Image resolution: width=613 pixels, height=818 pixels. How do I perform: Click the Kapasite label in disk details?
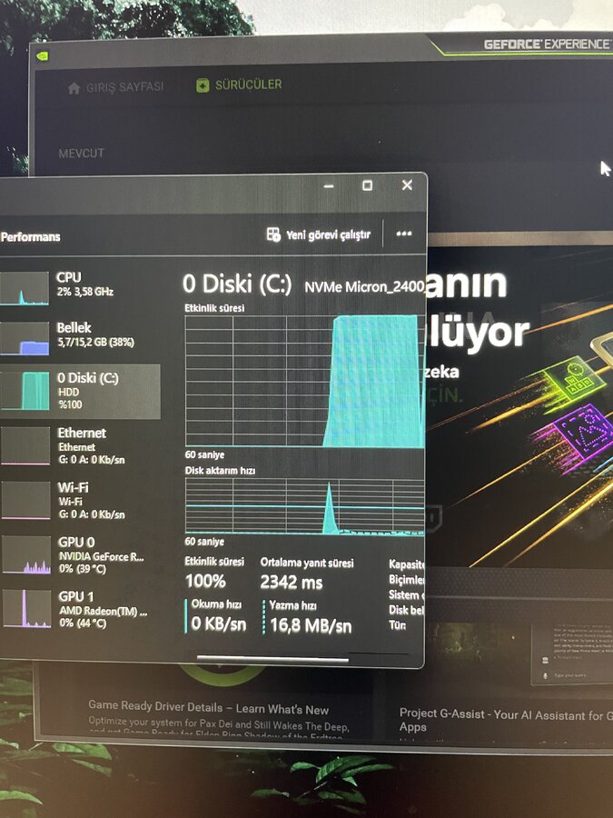(407, 564)
